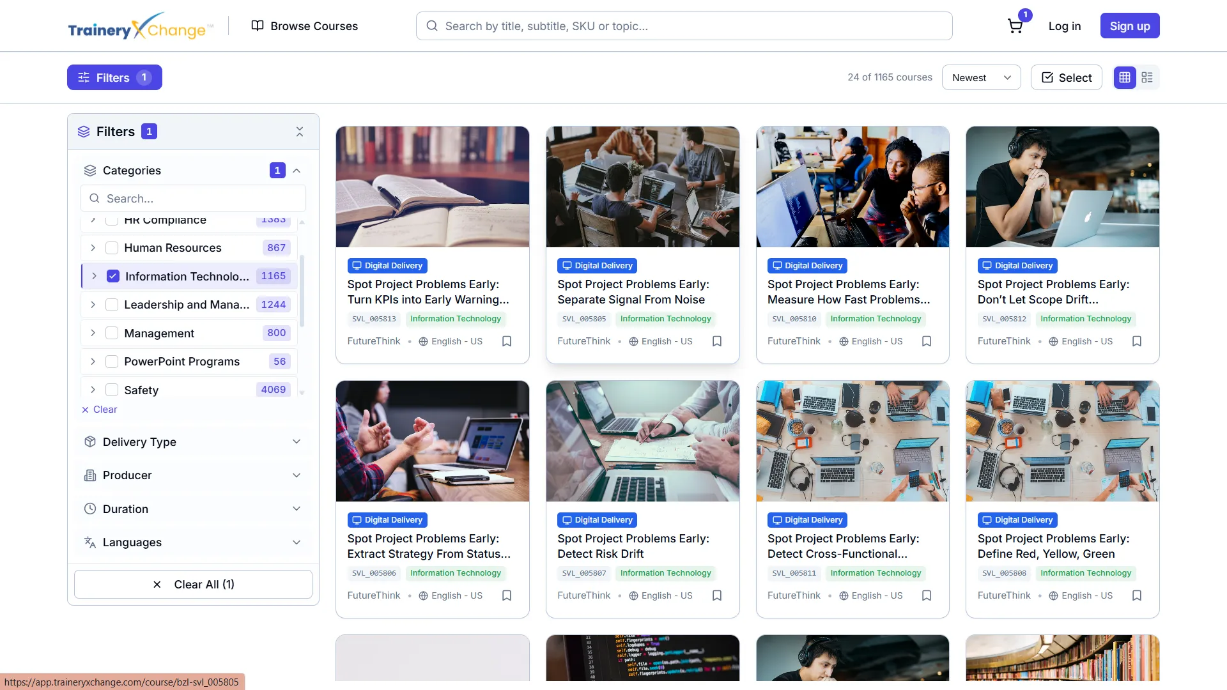Click FutureThink producer on SVL_005807 card
Image resolution: width=1227 pixels, height=690 pixels.
(x=583, y=595)
